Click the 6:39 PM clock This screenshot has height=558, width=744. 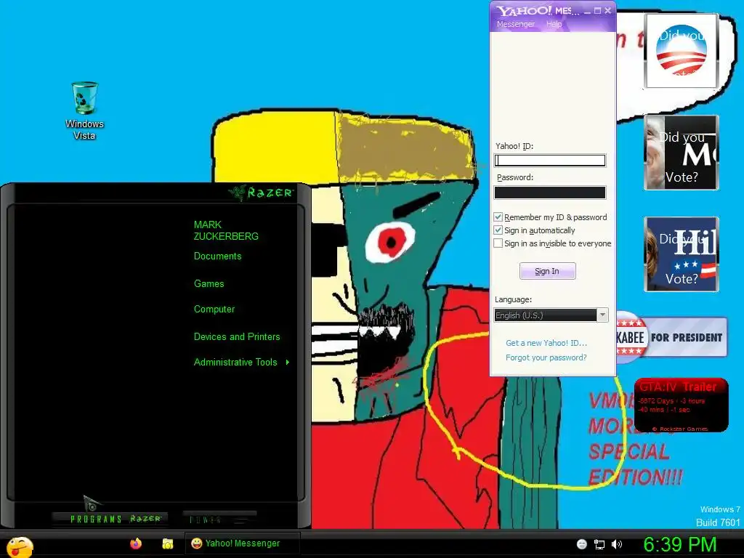(x=679, y=544)
